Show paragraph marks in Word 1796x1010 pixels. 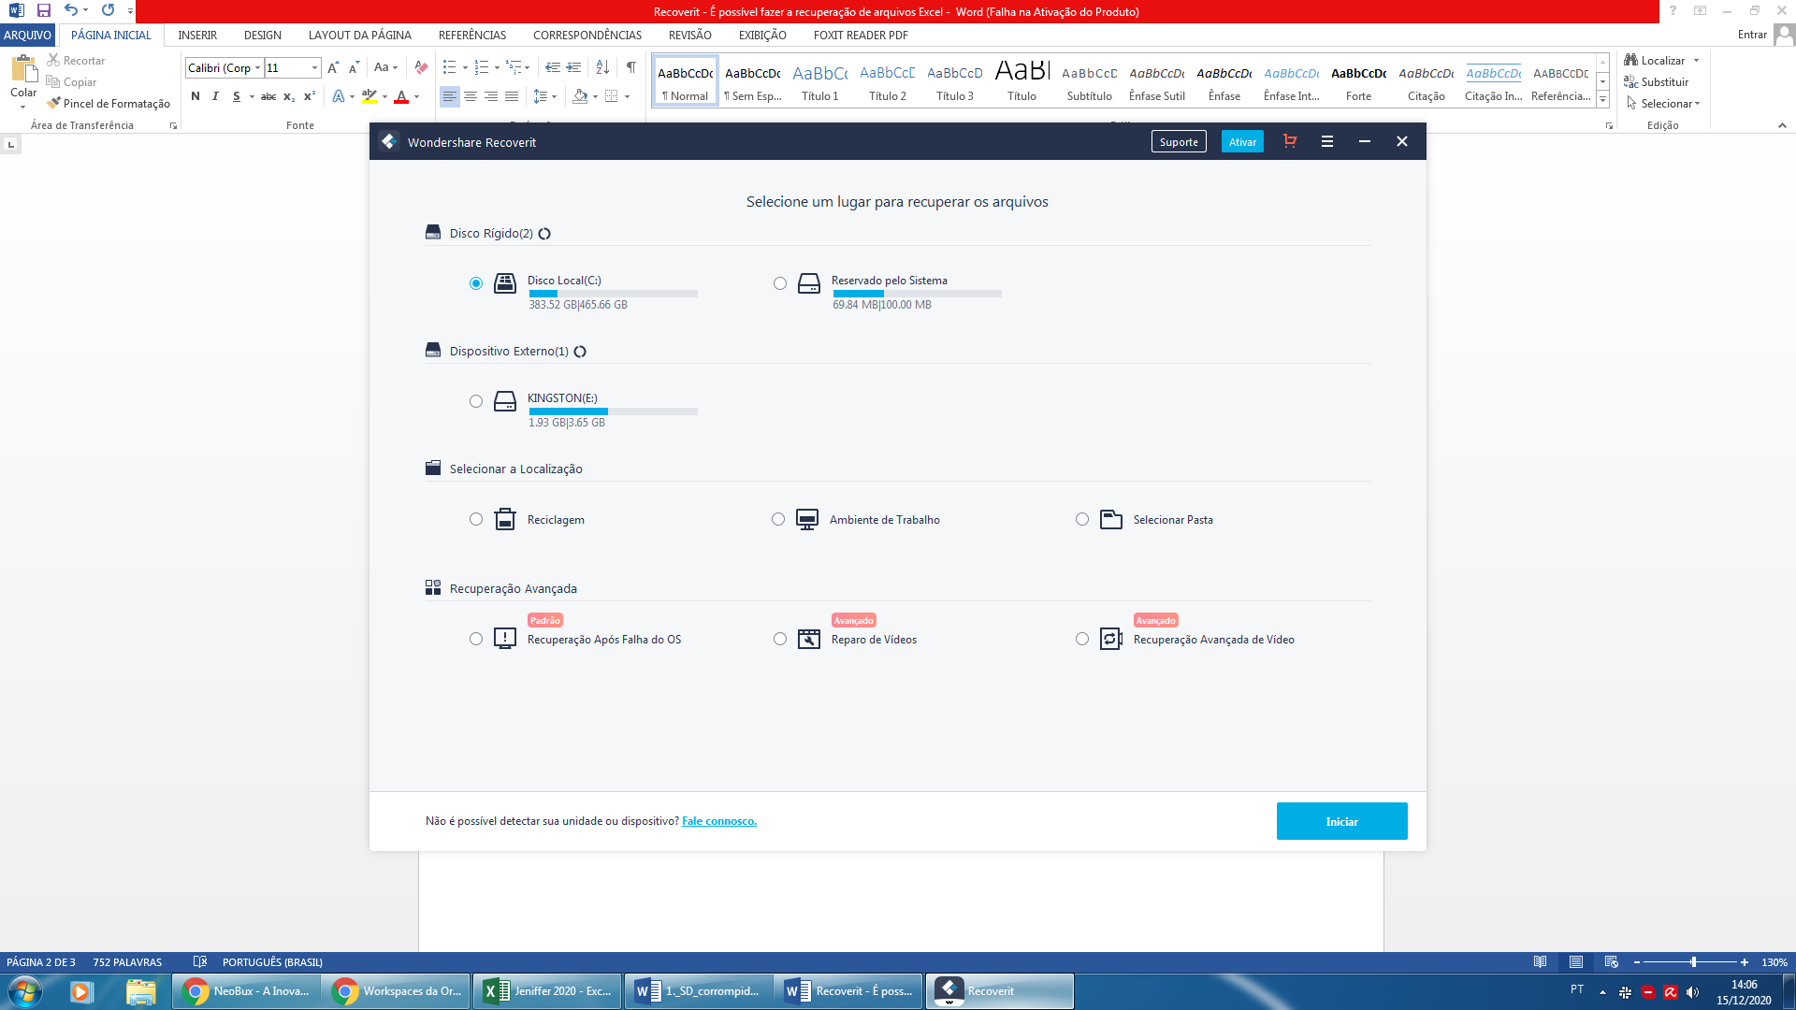[x=631, y=67]
